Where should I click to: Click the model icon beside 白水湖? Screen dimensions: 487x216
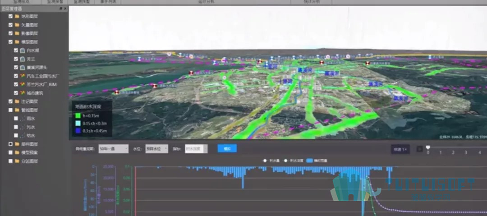point(23,51)
